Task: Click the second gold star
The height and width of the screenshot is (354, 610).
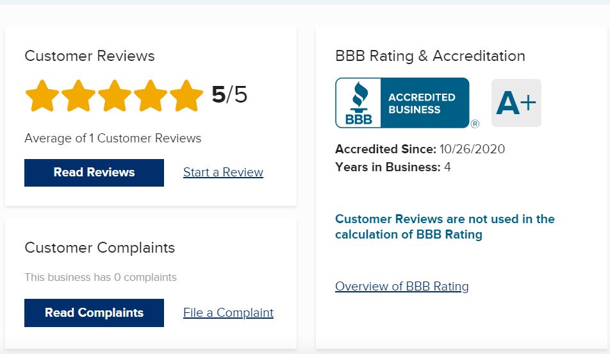Action: pyautogui.click(x=78, y=96)
